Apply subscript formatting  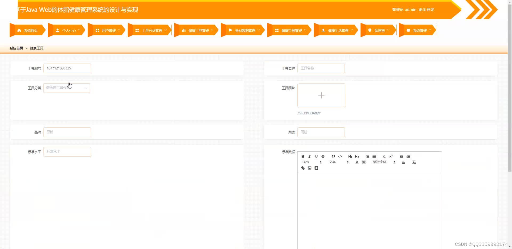(x=384, y=156)
